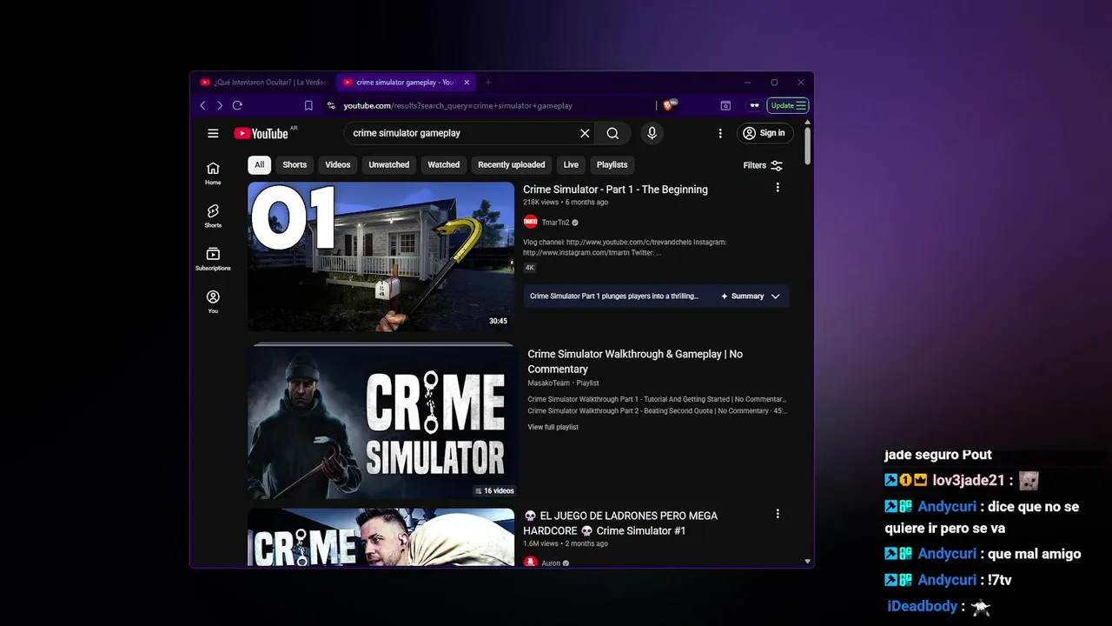The image size is (1112, 626).
Task: Select the Live filter chip
Action: 571,164
